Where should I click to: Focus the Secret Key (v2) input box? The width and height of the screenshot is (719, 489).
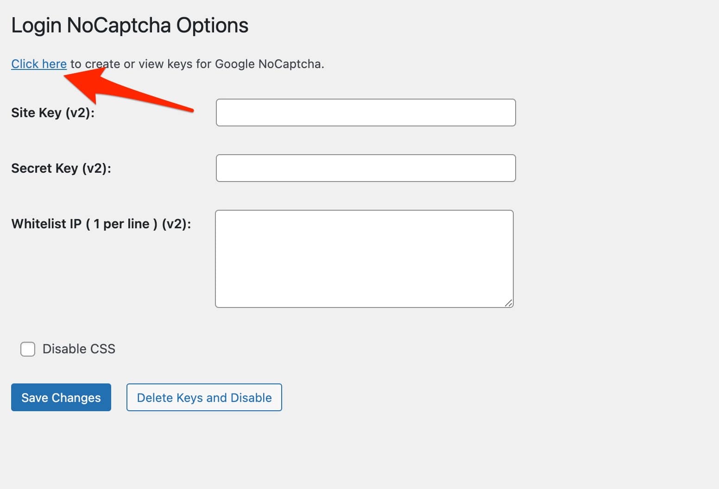pos(366,168)
